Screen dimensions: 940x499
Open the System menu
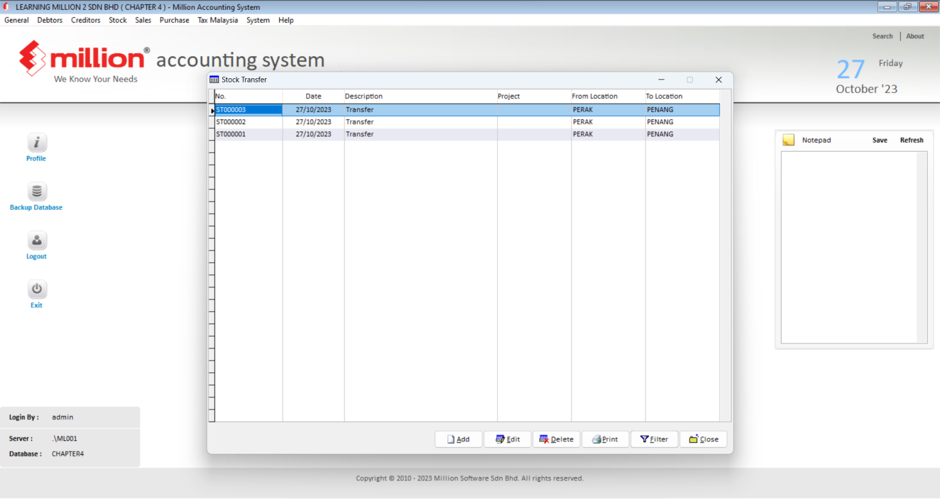(258, 20)
